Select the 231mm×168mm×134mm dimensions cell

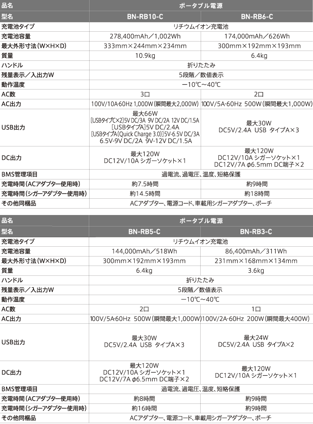(257, 261)
